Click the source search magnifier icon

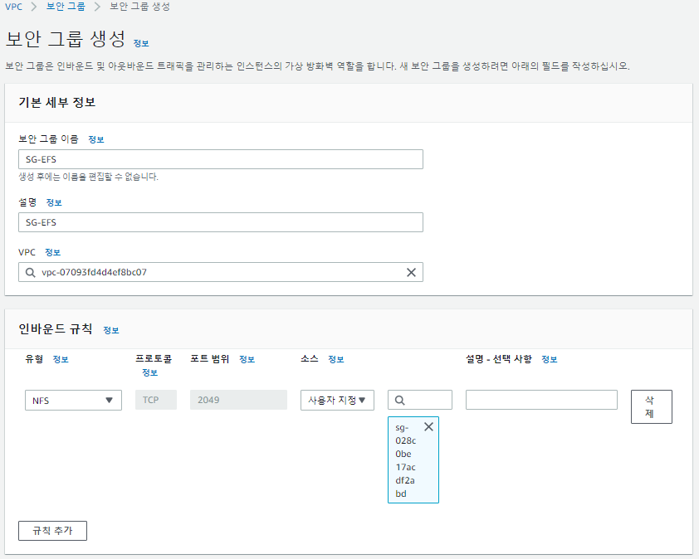[x=400, y=401]
